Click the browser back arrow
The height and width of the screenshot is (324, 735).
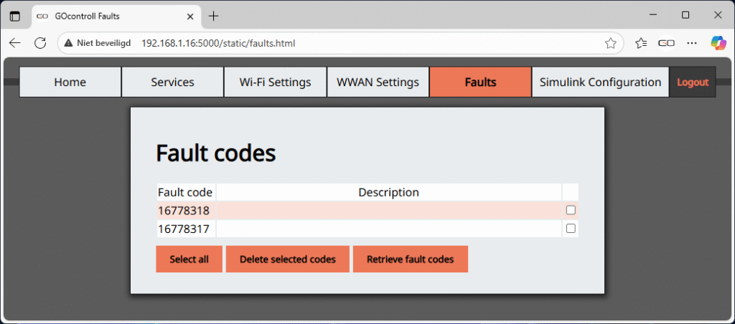[x=15, y=43]
